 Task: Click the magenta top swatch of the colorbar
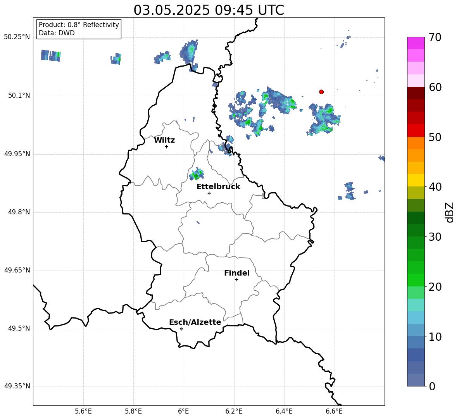tap(416, 43)
